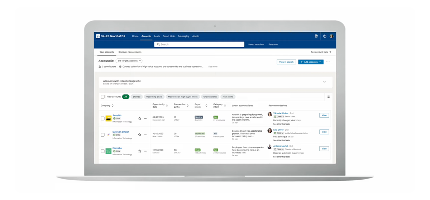Viewport: 430px width, 200px height.
Task: Open the gift box icon in header
Action: 316,36
